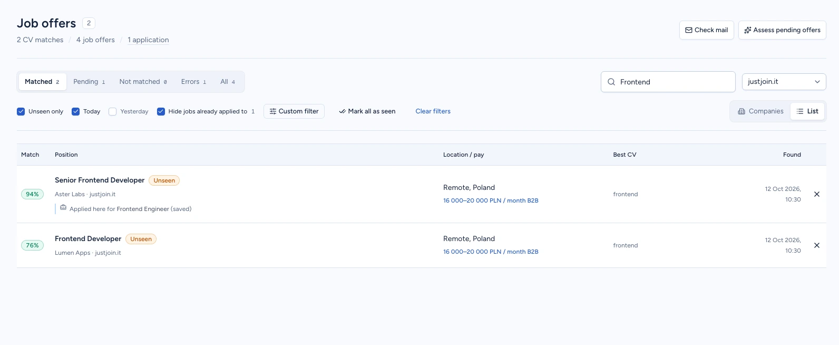Click Remote, Poland in Lumen Apps row

pos(469,239)
